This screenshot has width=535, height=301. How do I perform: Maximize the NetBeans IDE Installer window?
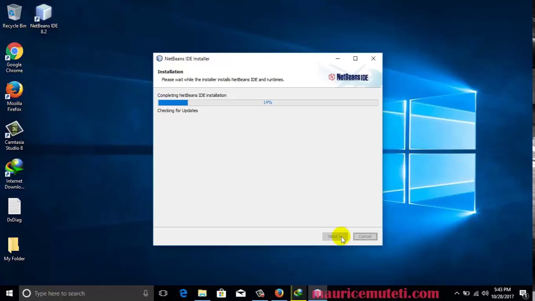[x=355, y=59]
